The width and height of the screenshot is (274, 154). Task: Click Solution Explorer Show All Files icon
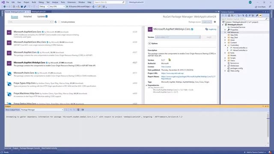click(253, 15)
